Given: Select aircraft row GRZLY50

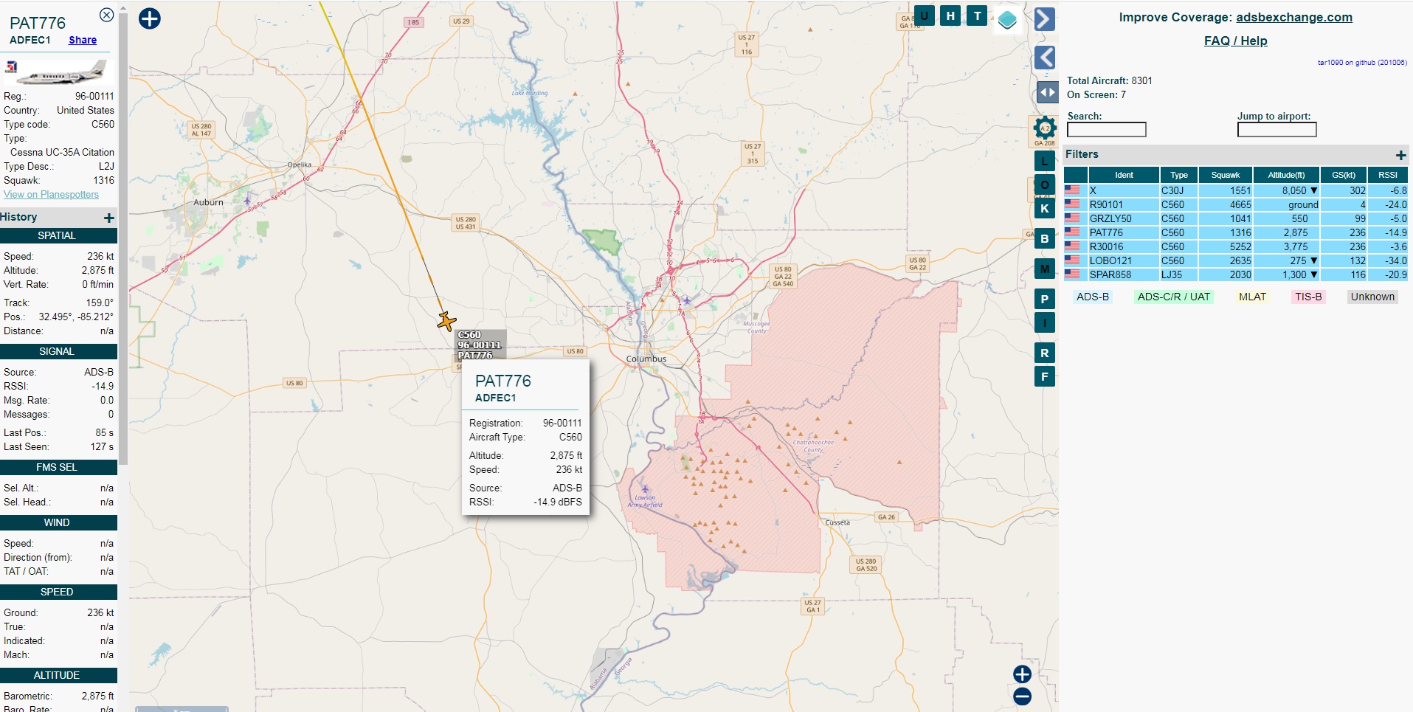Looking at the screenshot, I should [1235, 218].
